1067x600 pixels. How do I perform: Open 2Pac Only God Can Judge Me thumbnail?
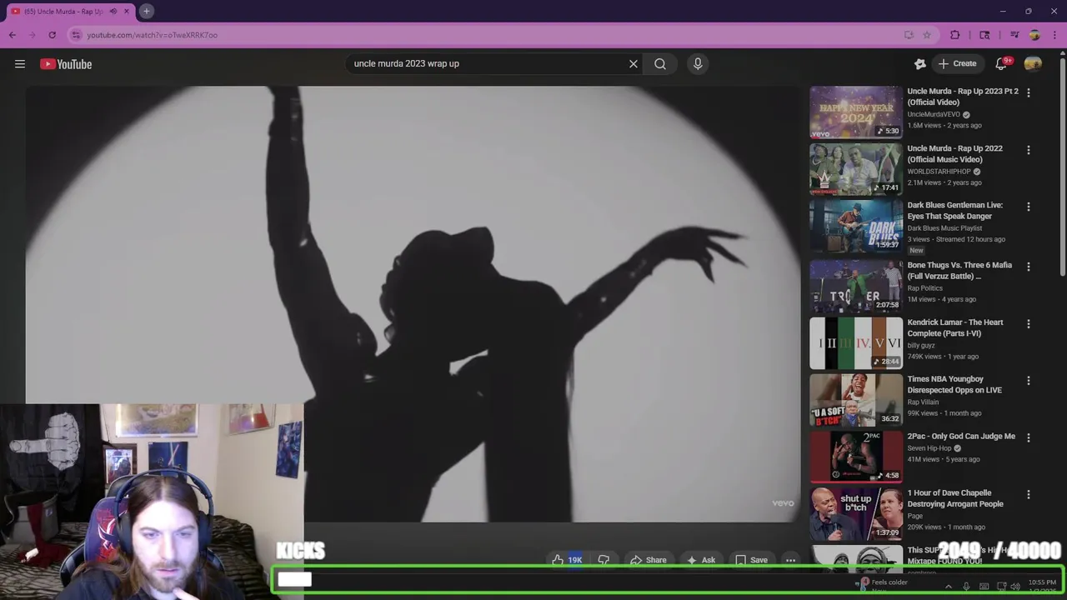coord(856,457)
